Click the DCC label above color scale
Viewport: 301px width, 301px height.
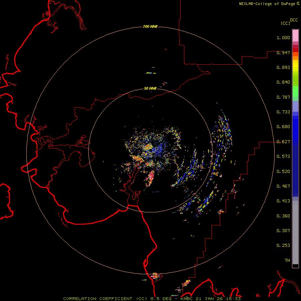[x=294, y=20]
